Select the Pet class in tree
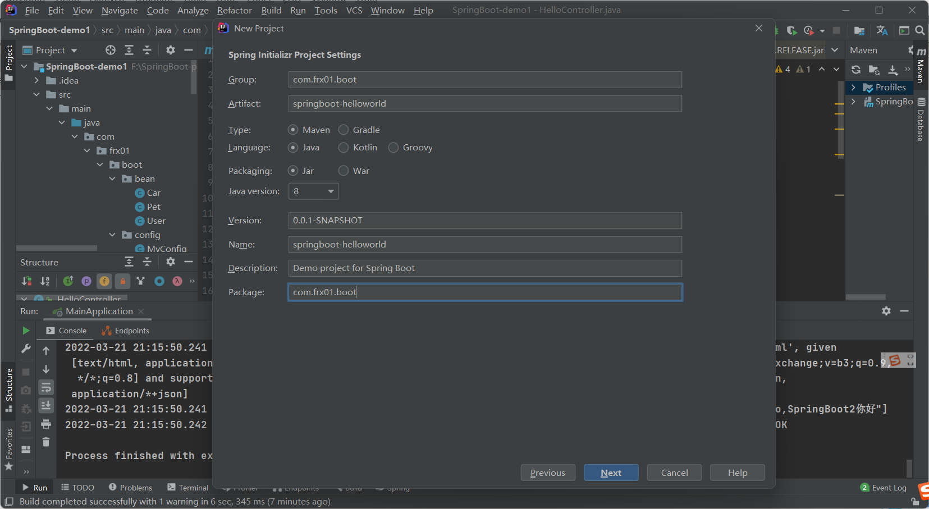 [148, 207]
